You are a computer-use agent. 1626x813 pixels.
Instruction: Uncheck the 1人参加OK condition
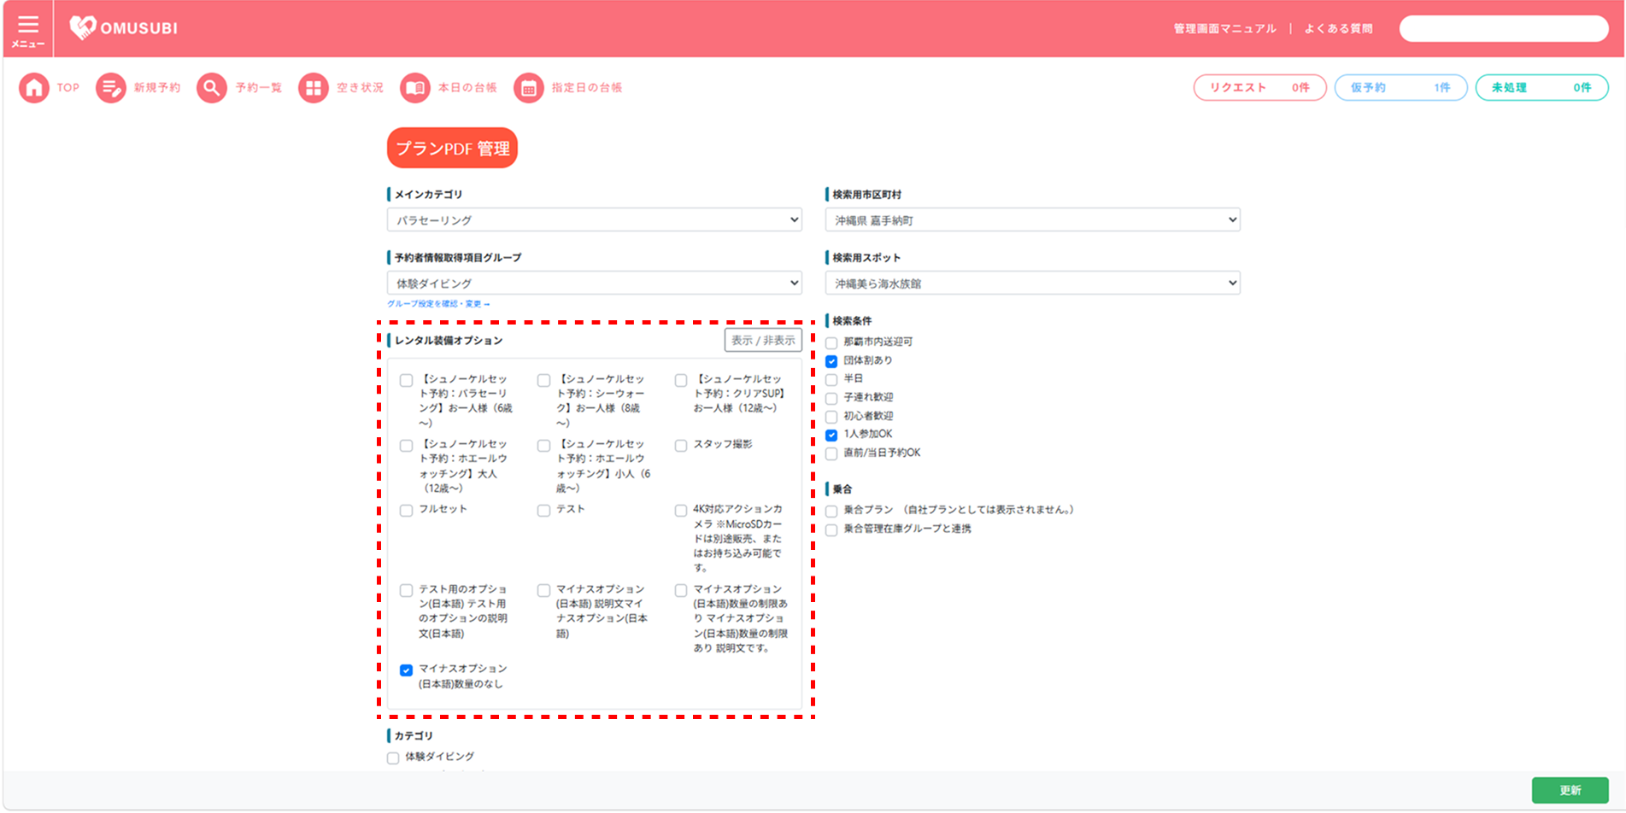[831, 436]
